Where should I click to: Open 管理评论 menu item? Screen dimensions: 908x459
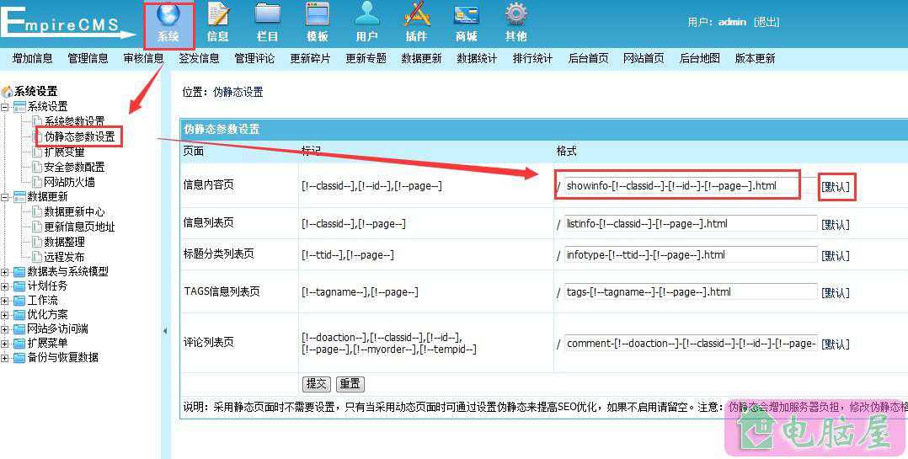(x=254, y=58)
